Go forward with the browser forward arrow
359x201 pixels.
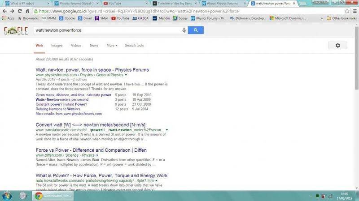click(x=12, y=11)
